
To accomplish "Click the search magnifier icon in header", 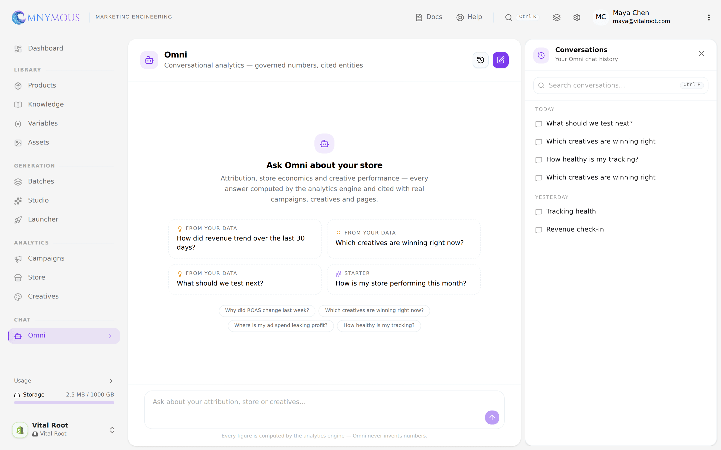I will pyautogui.click(x=508, y=17).
